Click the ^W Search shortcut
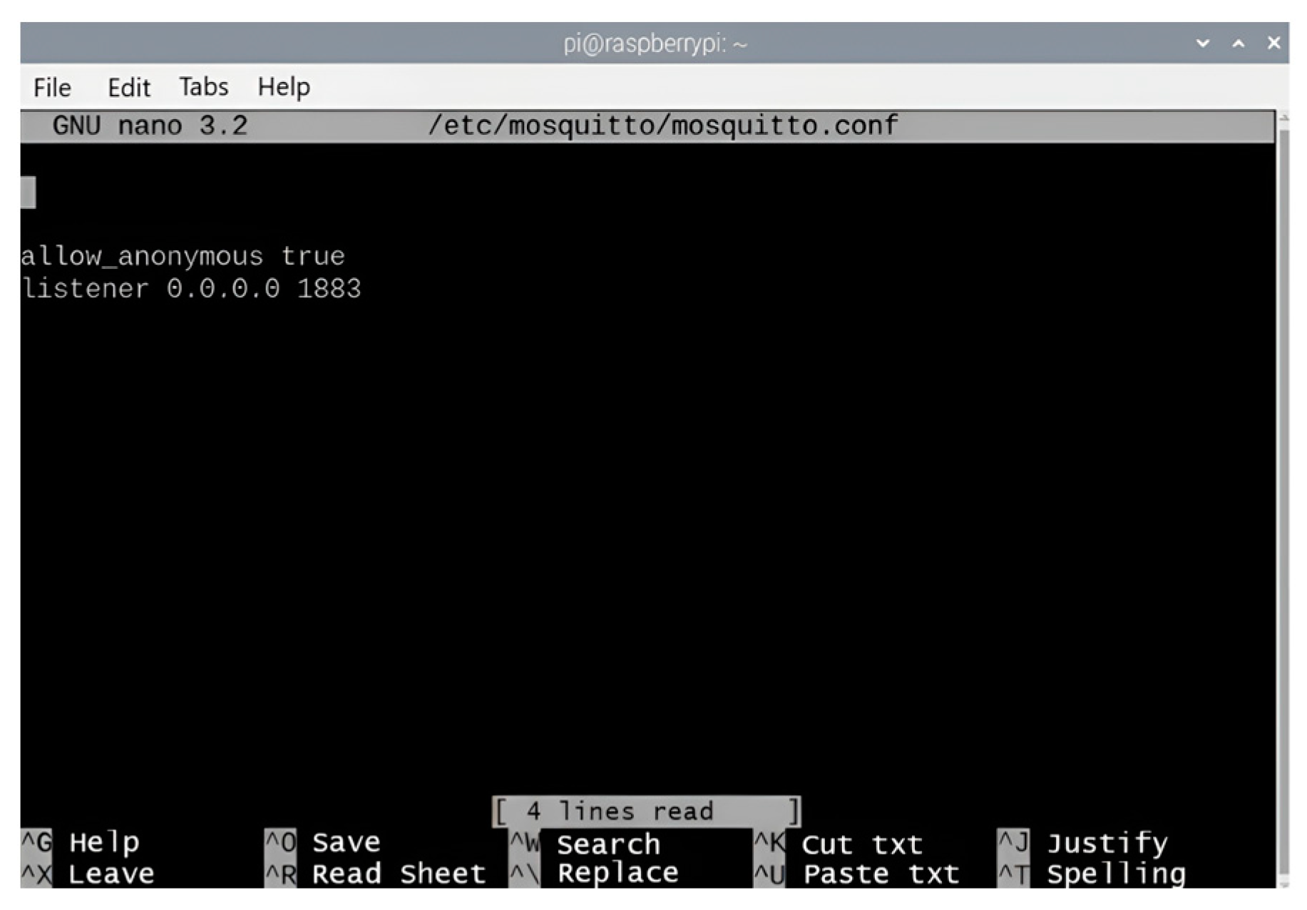1307x910 pixels. 585,844
